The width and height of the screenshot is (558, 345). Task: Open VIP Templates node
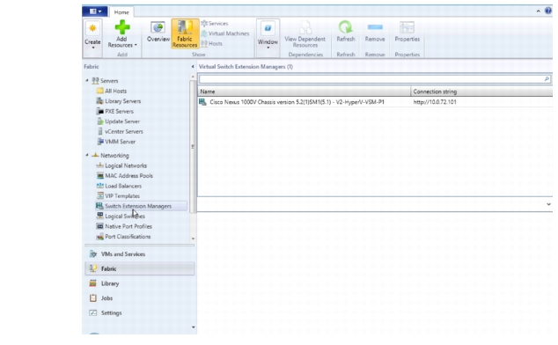pyautogui.click(x=118, y=195)
